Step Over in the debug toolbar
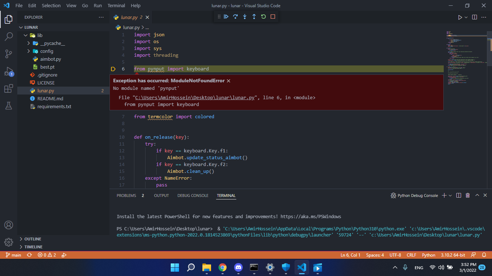This screenshot has width=492, height=276. (x=236, y=17)
